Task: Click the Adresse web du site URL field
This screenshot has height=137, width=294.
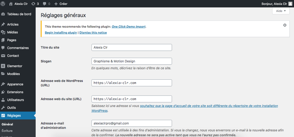Action: [132, 99]
